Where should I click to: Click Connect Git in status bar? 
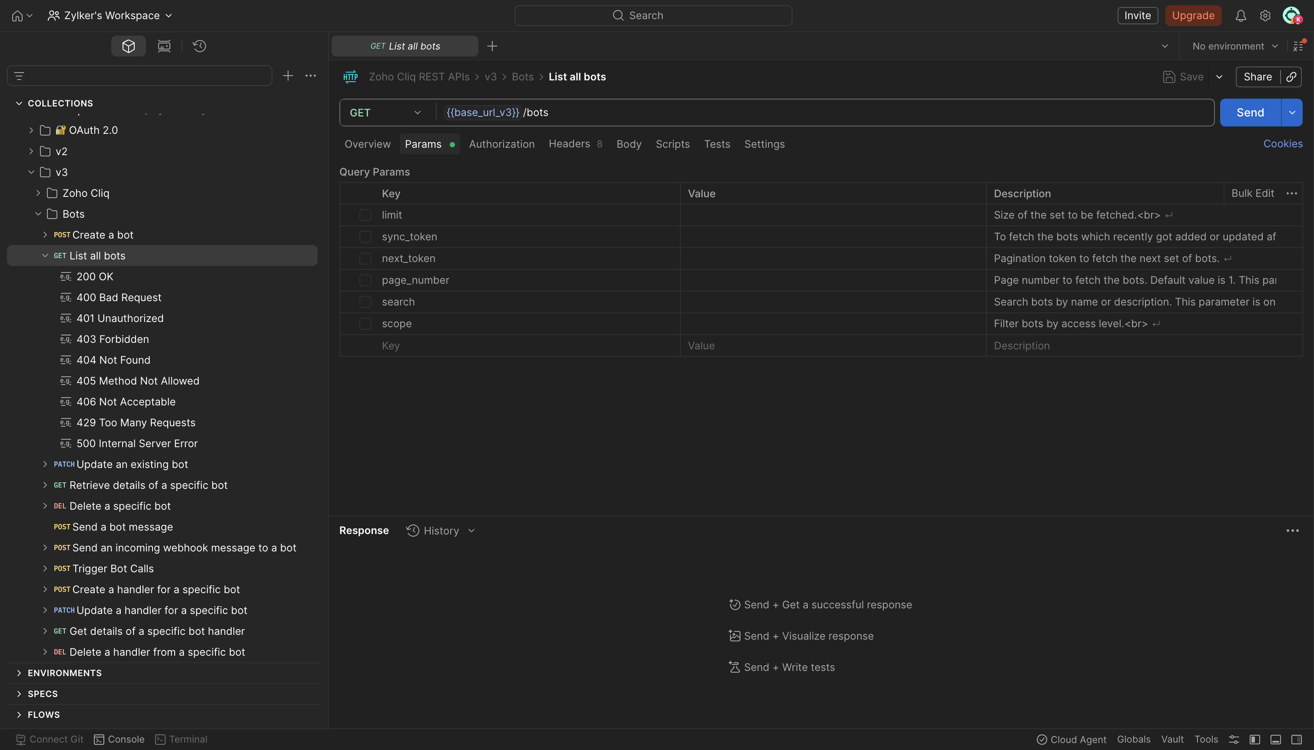[50, 739]
